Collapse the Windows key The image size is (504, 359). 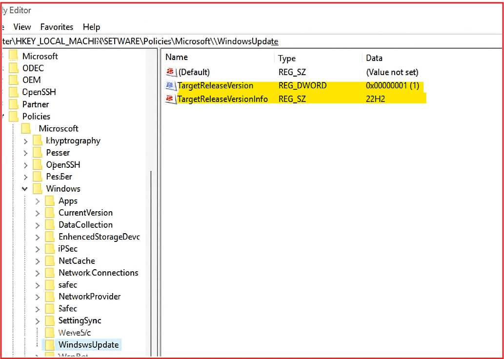[25, 189]
